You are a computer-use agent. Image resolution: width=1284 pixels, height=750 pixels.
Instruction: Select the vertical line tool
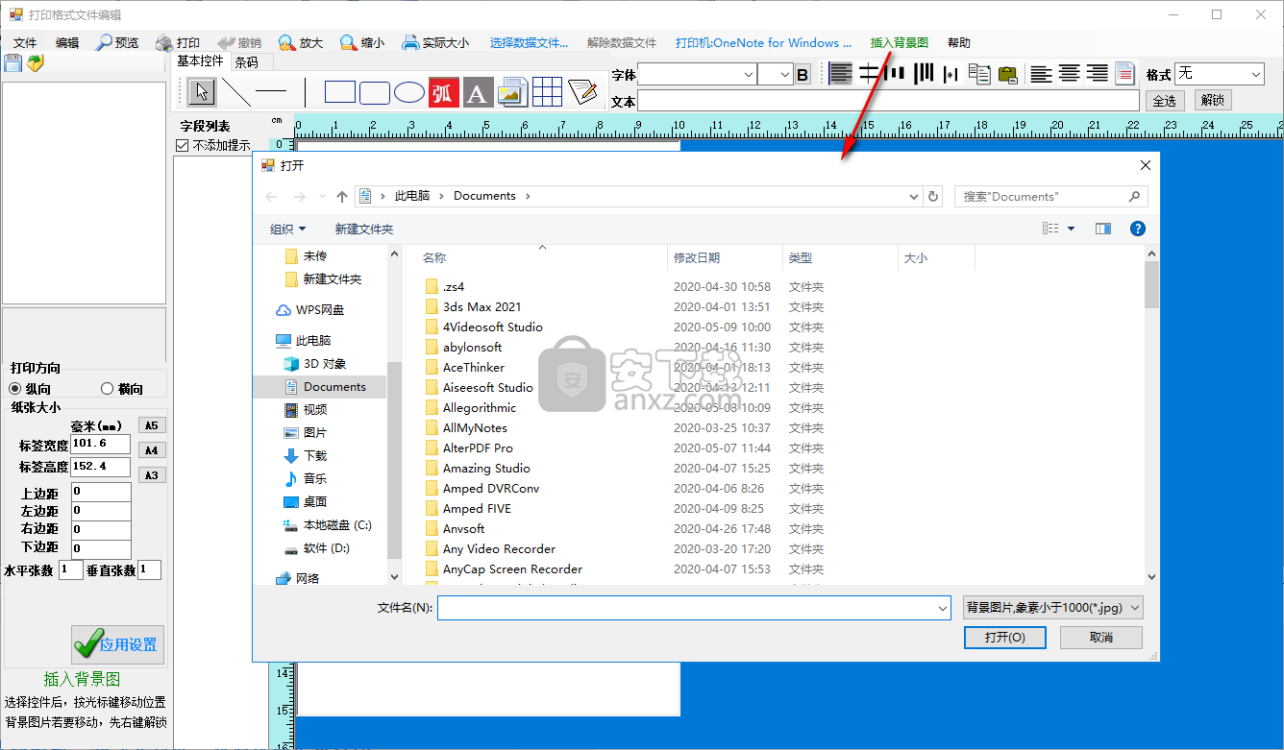pos(305,92)
